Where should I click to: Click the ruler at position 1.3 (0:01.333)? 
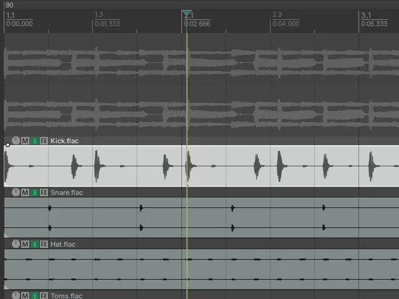(107, 19)
